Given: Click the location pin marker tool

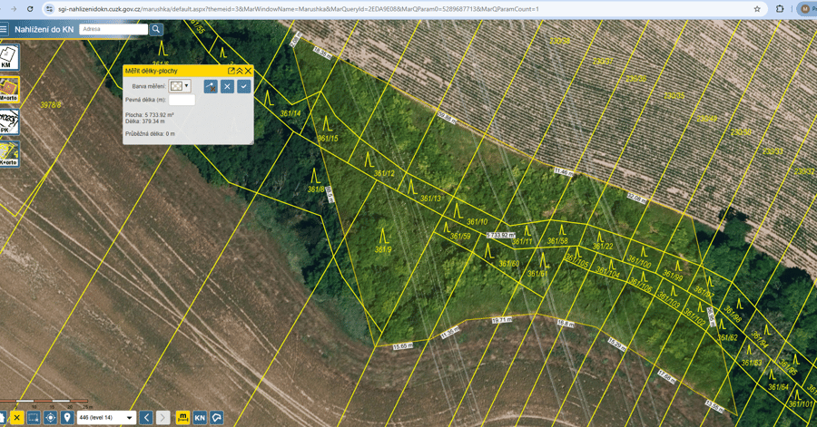Looking at the screenshot, I should tap(67, 418).
